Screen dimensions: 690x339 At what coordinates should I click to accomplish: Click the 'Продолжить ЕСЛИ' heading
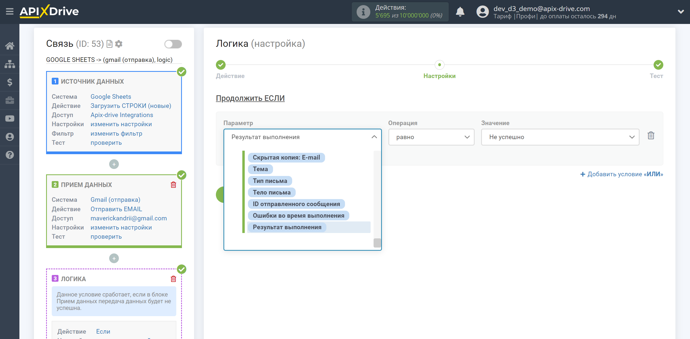(x=250, y=98)
